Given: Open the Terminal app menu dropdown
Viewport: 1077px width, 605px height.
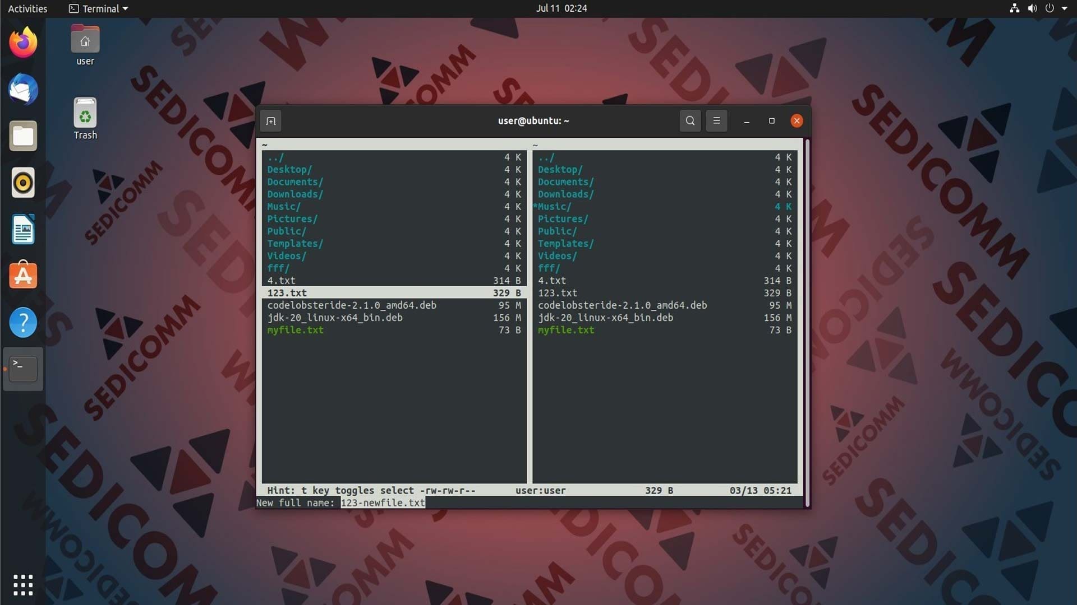Looking at the screenshot, I should (99, 8).
